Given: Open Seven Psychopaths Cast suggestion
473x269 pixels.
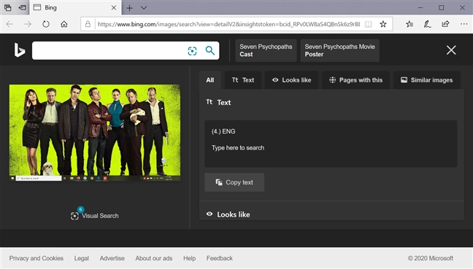Looking at the screenshot, I should (266, 50).
